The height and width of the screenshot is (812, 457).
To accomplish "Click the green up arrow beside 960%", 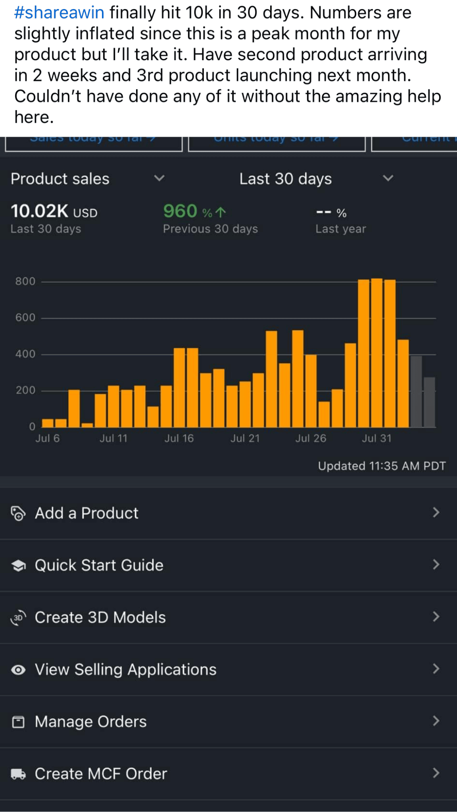I will point(221,213).
